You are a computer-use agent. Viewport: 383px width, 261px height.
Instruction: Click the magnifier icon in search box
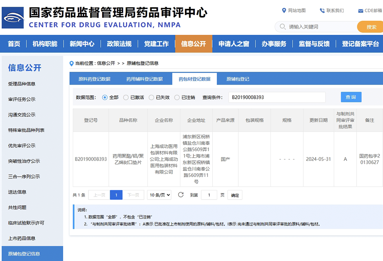[x=283, y=27]
